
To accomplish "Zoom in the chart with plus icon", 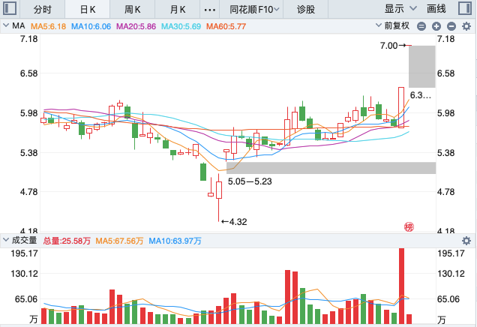I will pyautogui.click(x=436, y=26).
